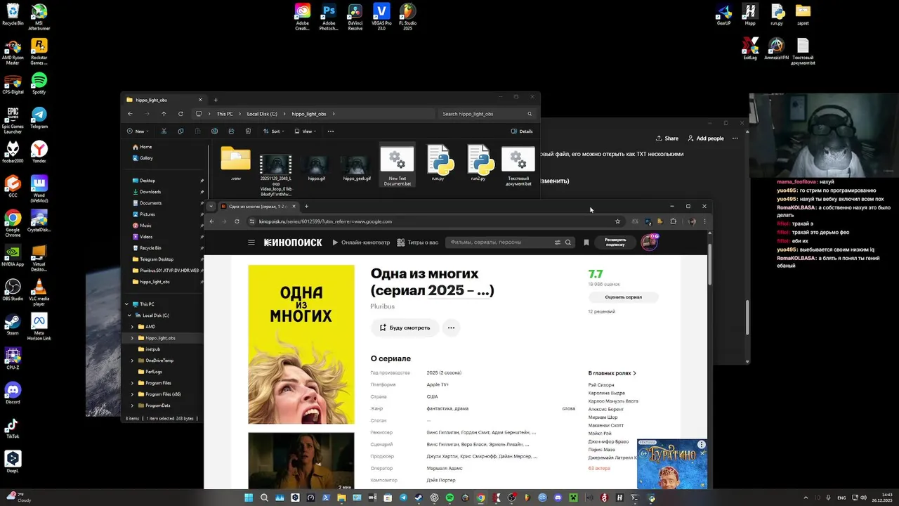This screenshot has width=899, height=506.
Task: Click Оценить сериал button
Action: (624, 297)
